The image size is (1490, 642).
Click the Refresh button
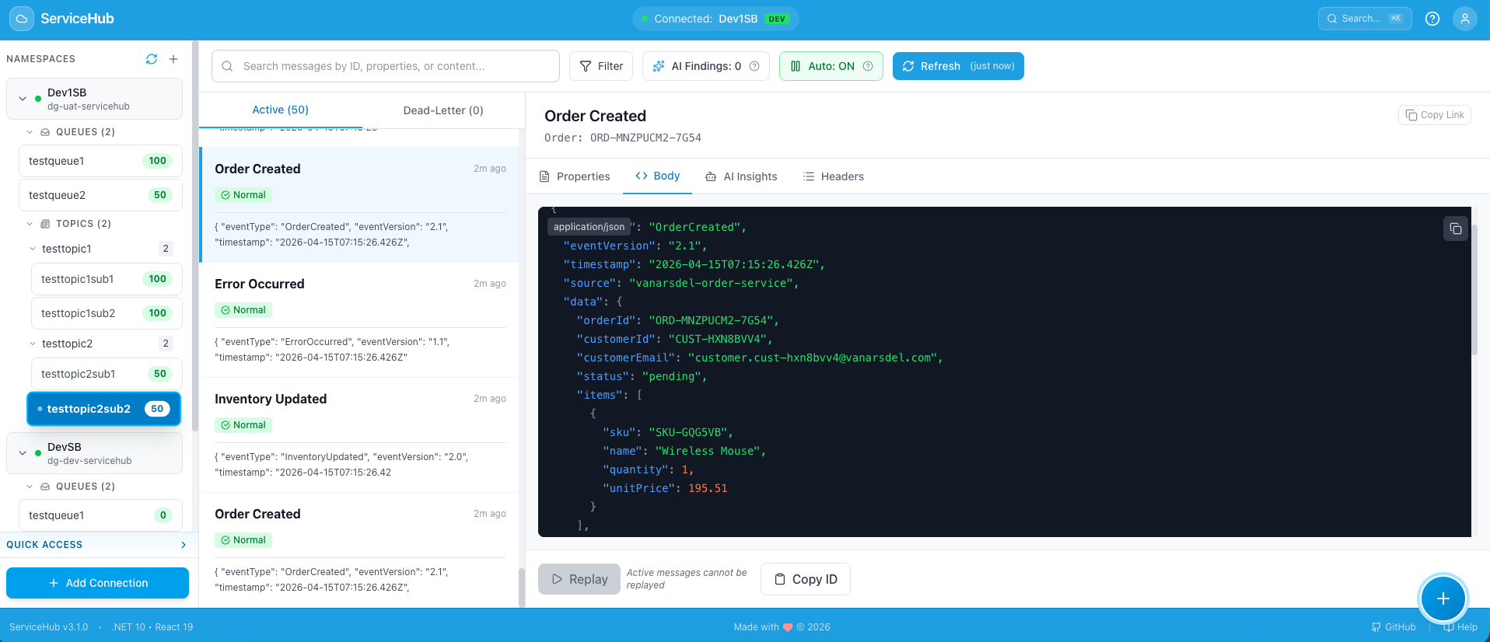tap(958, 66)
